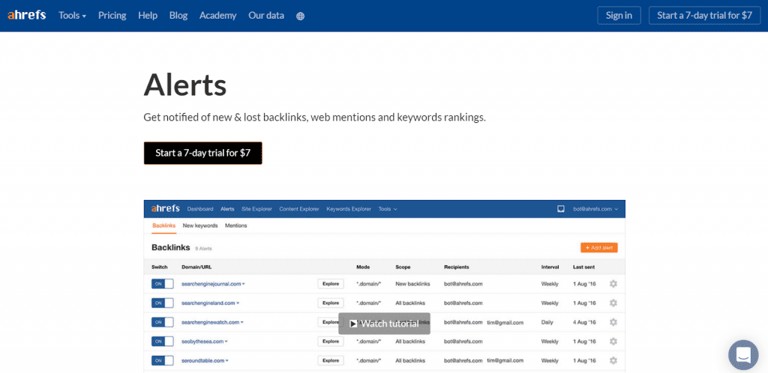
Task: Switch to the New keywords tab
Action: pos(200,225)
